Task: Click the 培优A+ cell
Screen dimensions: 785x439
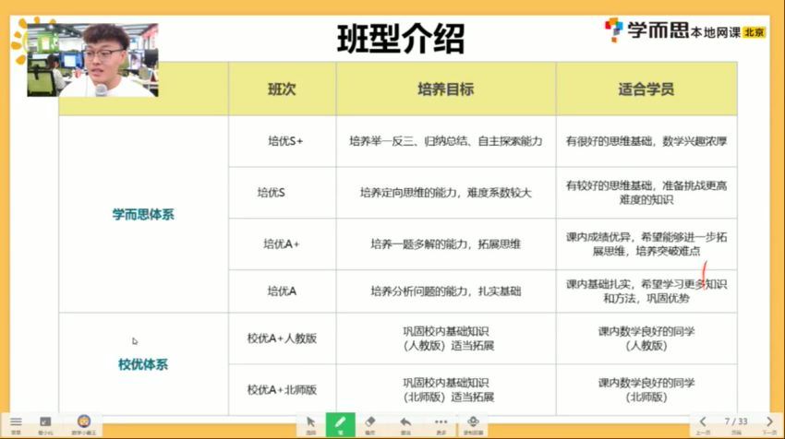Action: [x=282, y=244]
